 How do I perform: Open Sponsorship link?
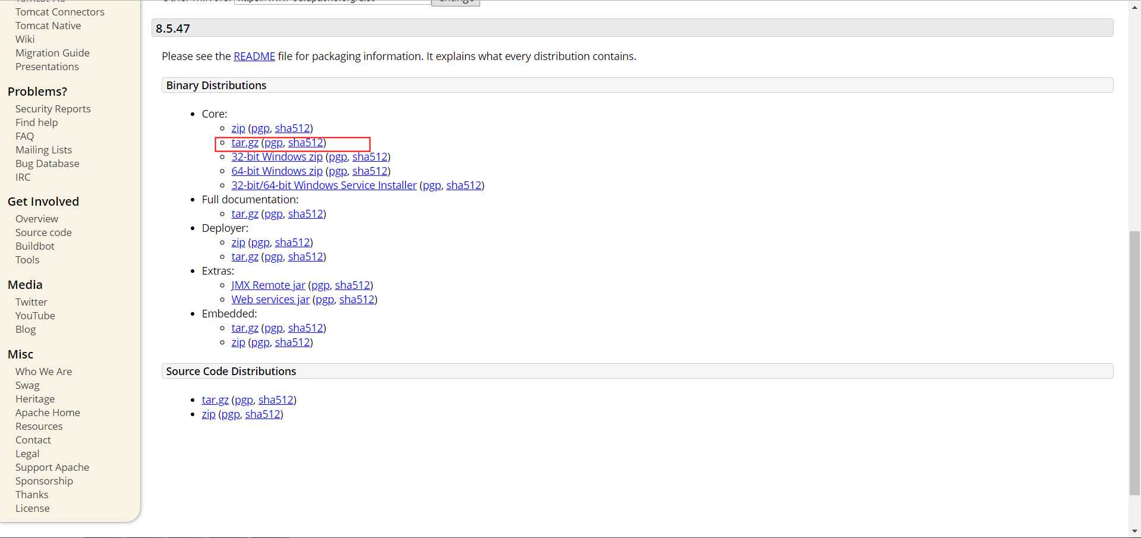point(44,481)
